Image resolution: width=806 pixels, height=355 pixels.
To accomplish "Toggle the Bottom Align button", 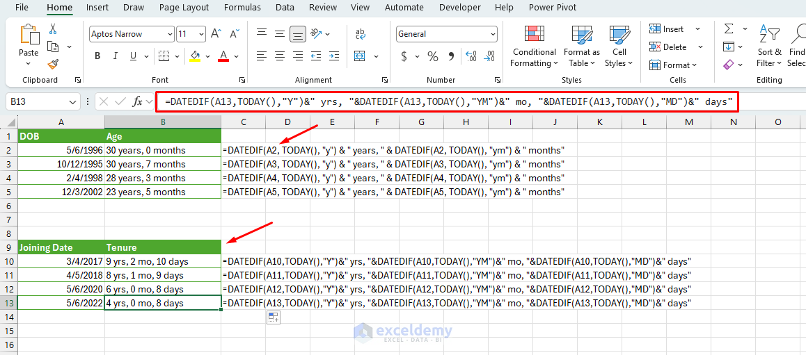I will [x=298, y=34].
